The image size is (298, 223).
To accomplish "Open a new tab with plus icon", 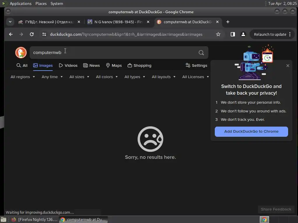I will pyautogui.click(x=228, y=22).
